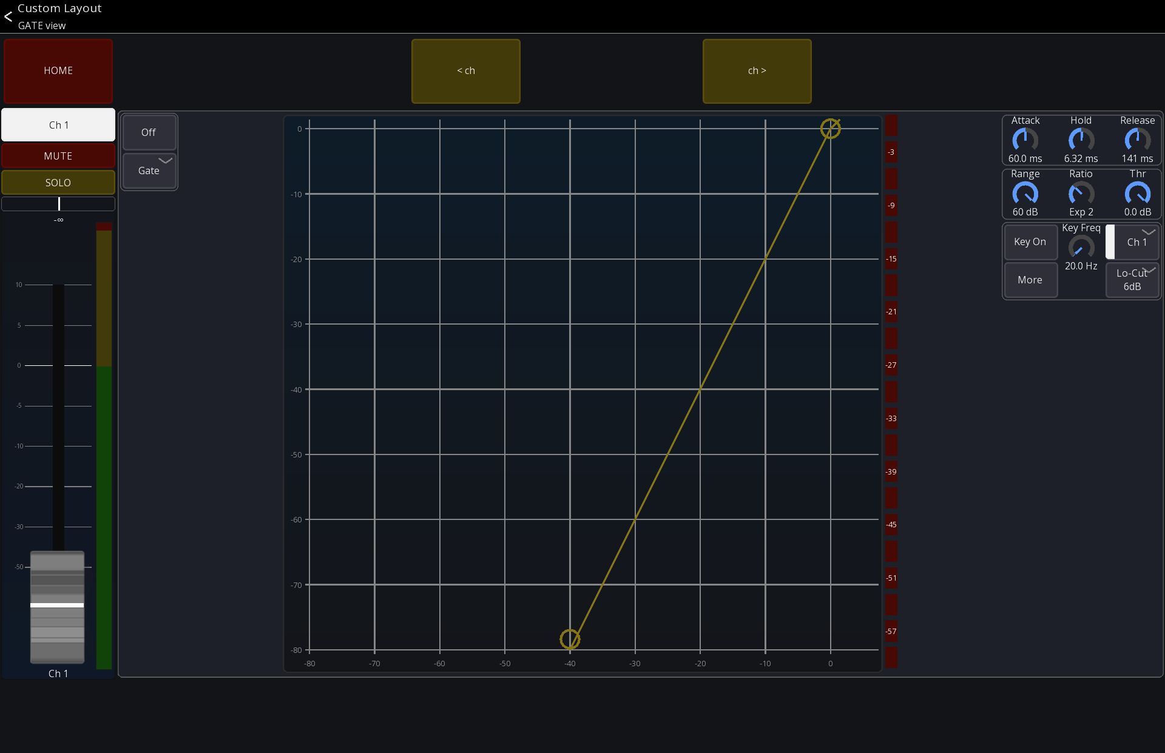Click the gain reduction meter beside graph

[x=891, y=391]
